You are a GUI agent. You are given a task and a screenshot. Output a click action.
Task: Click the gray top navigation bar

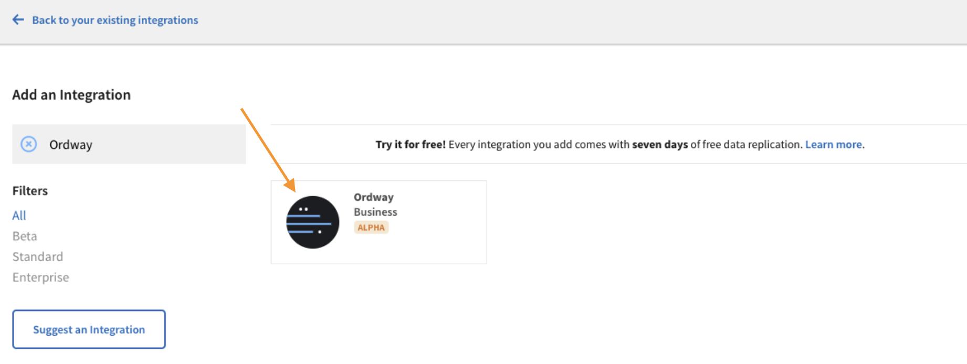click(x=577, y=22)
